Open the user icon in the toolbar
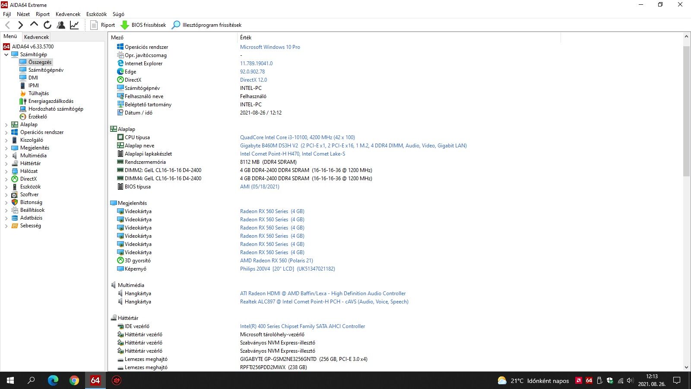 pos(61,25)
